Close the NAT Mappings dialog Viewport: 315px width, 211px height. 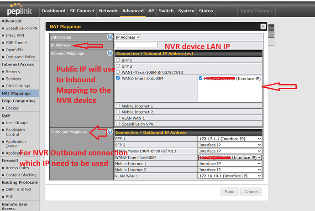[263, 27]
